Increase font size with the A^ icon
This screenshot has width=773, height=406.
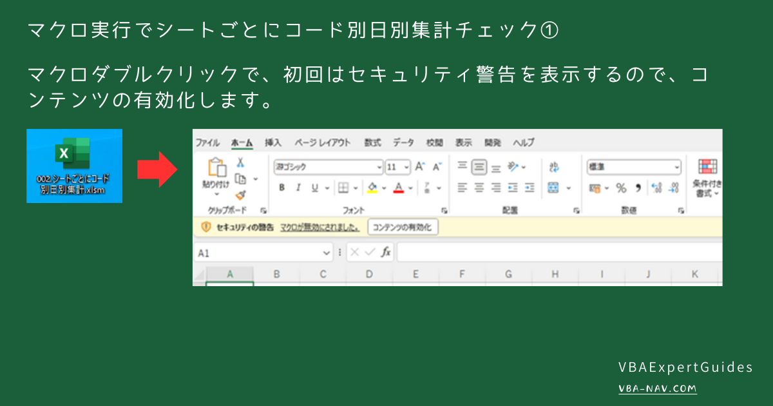pos(419,166)
